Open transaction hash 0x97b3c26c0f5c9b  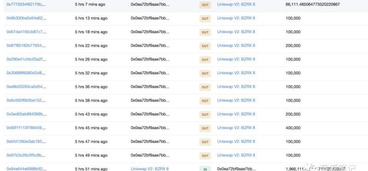[26, 155]
